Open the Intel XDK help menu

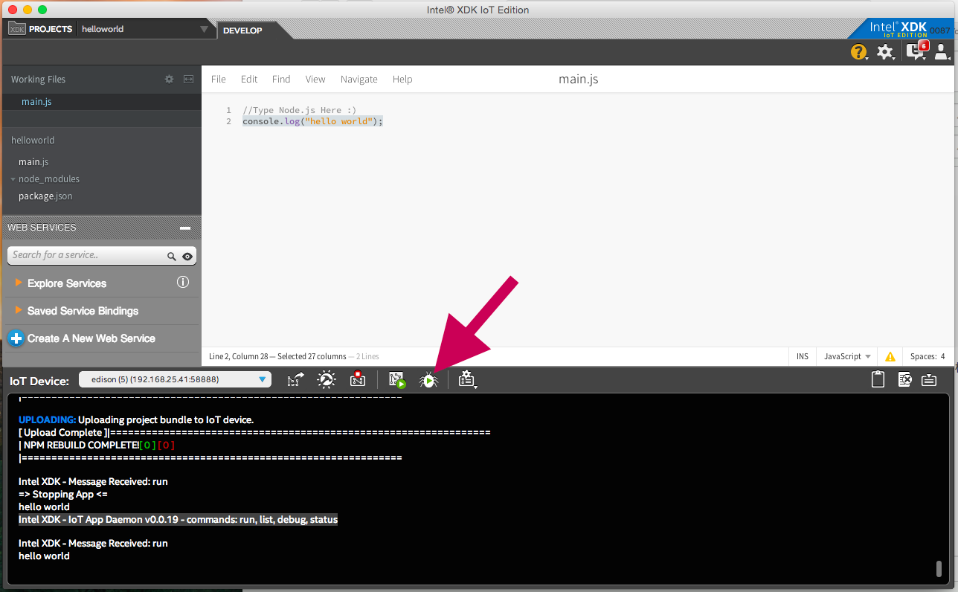click(x=859, y=52)
